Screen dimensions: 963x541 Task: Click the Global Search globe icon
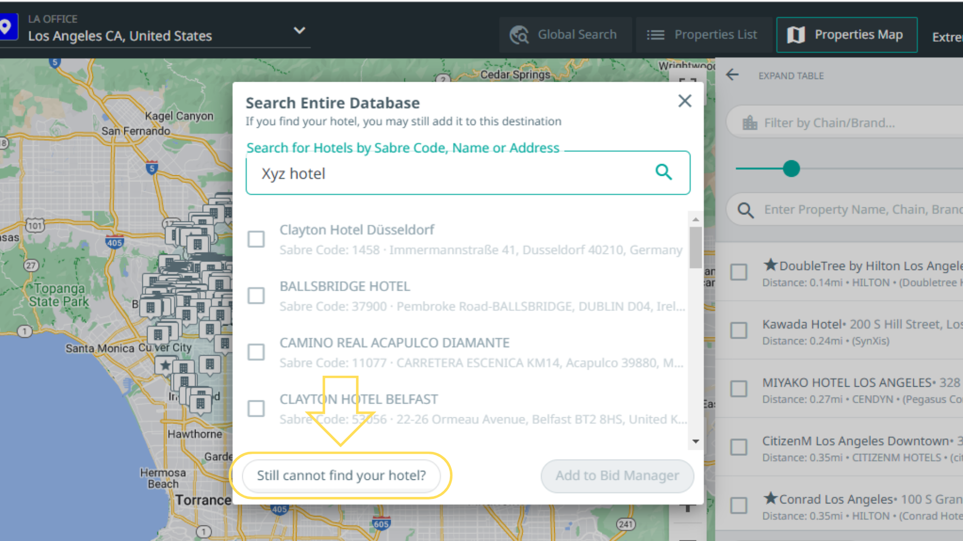pyautogui.click(x=519, y=35)
